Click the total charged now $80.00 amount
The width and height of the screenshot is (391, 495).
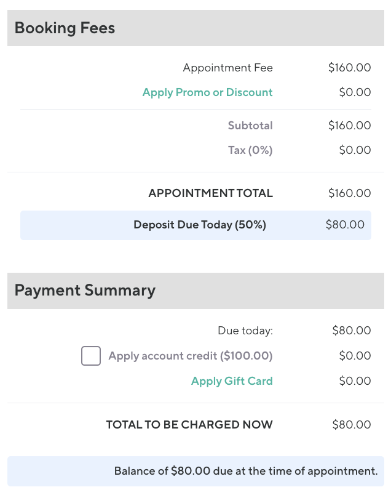tap(351, 425)
